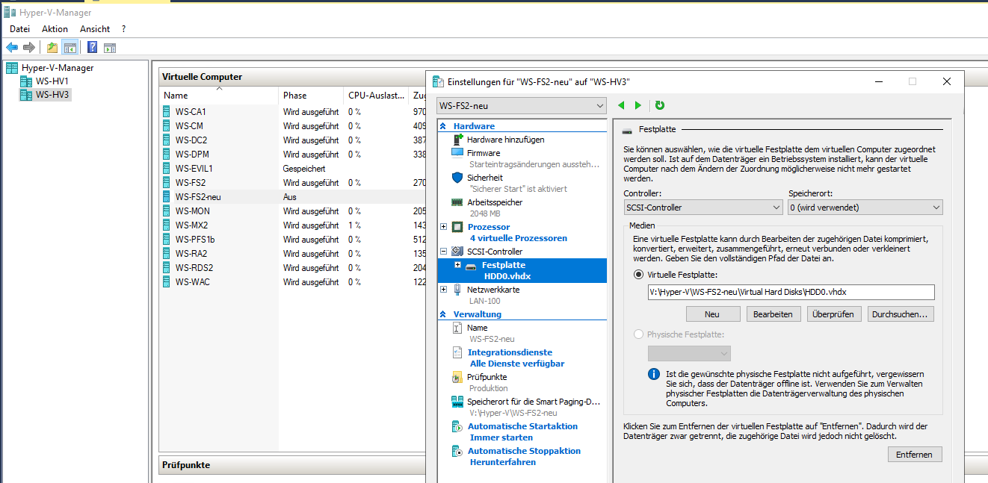Open the physical disk dropdown below Physische Festplatte
Screen dimensions: 988x483
(x=689, y=353)
